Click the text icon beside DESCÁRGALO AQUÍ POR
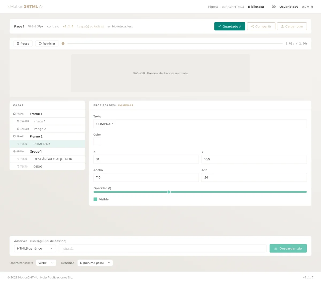 pyautogui.click(x=18, y=159)
